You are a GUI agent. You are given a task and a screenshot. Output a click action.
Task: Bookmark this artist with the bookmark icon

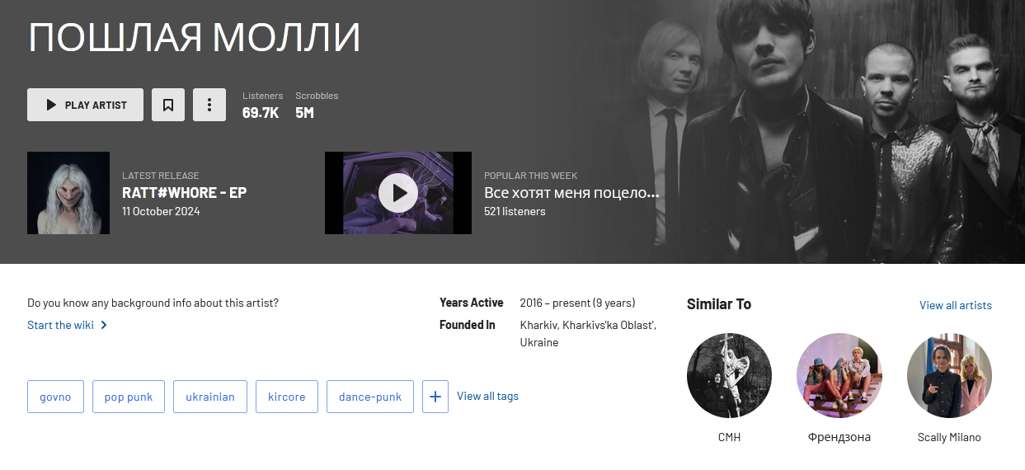[168, 105]
